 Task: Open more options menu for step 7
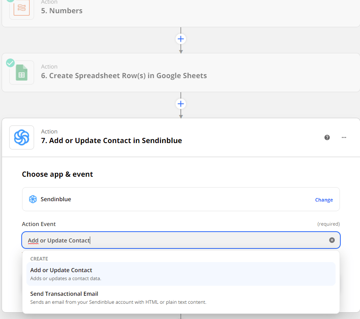(344, 137)
